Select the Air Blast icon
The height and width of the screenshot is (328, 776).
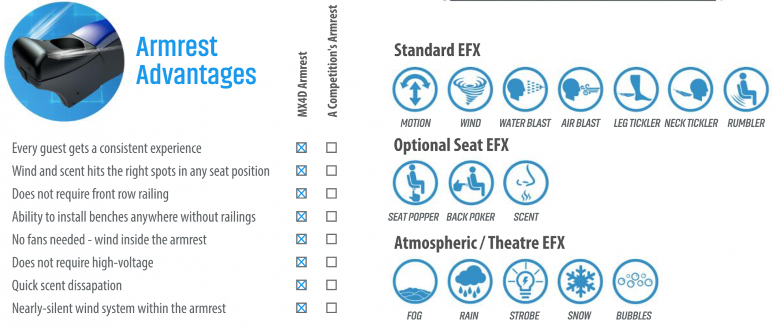(580, 90)
